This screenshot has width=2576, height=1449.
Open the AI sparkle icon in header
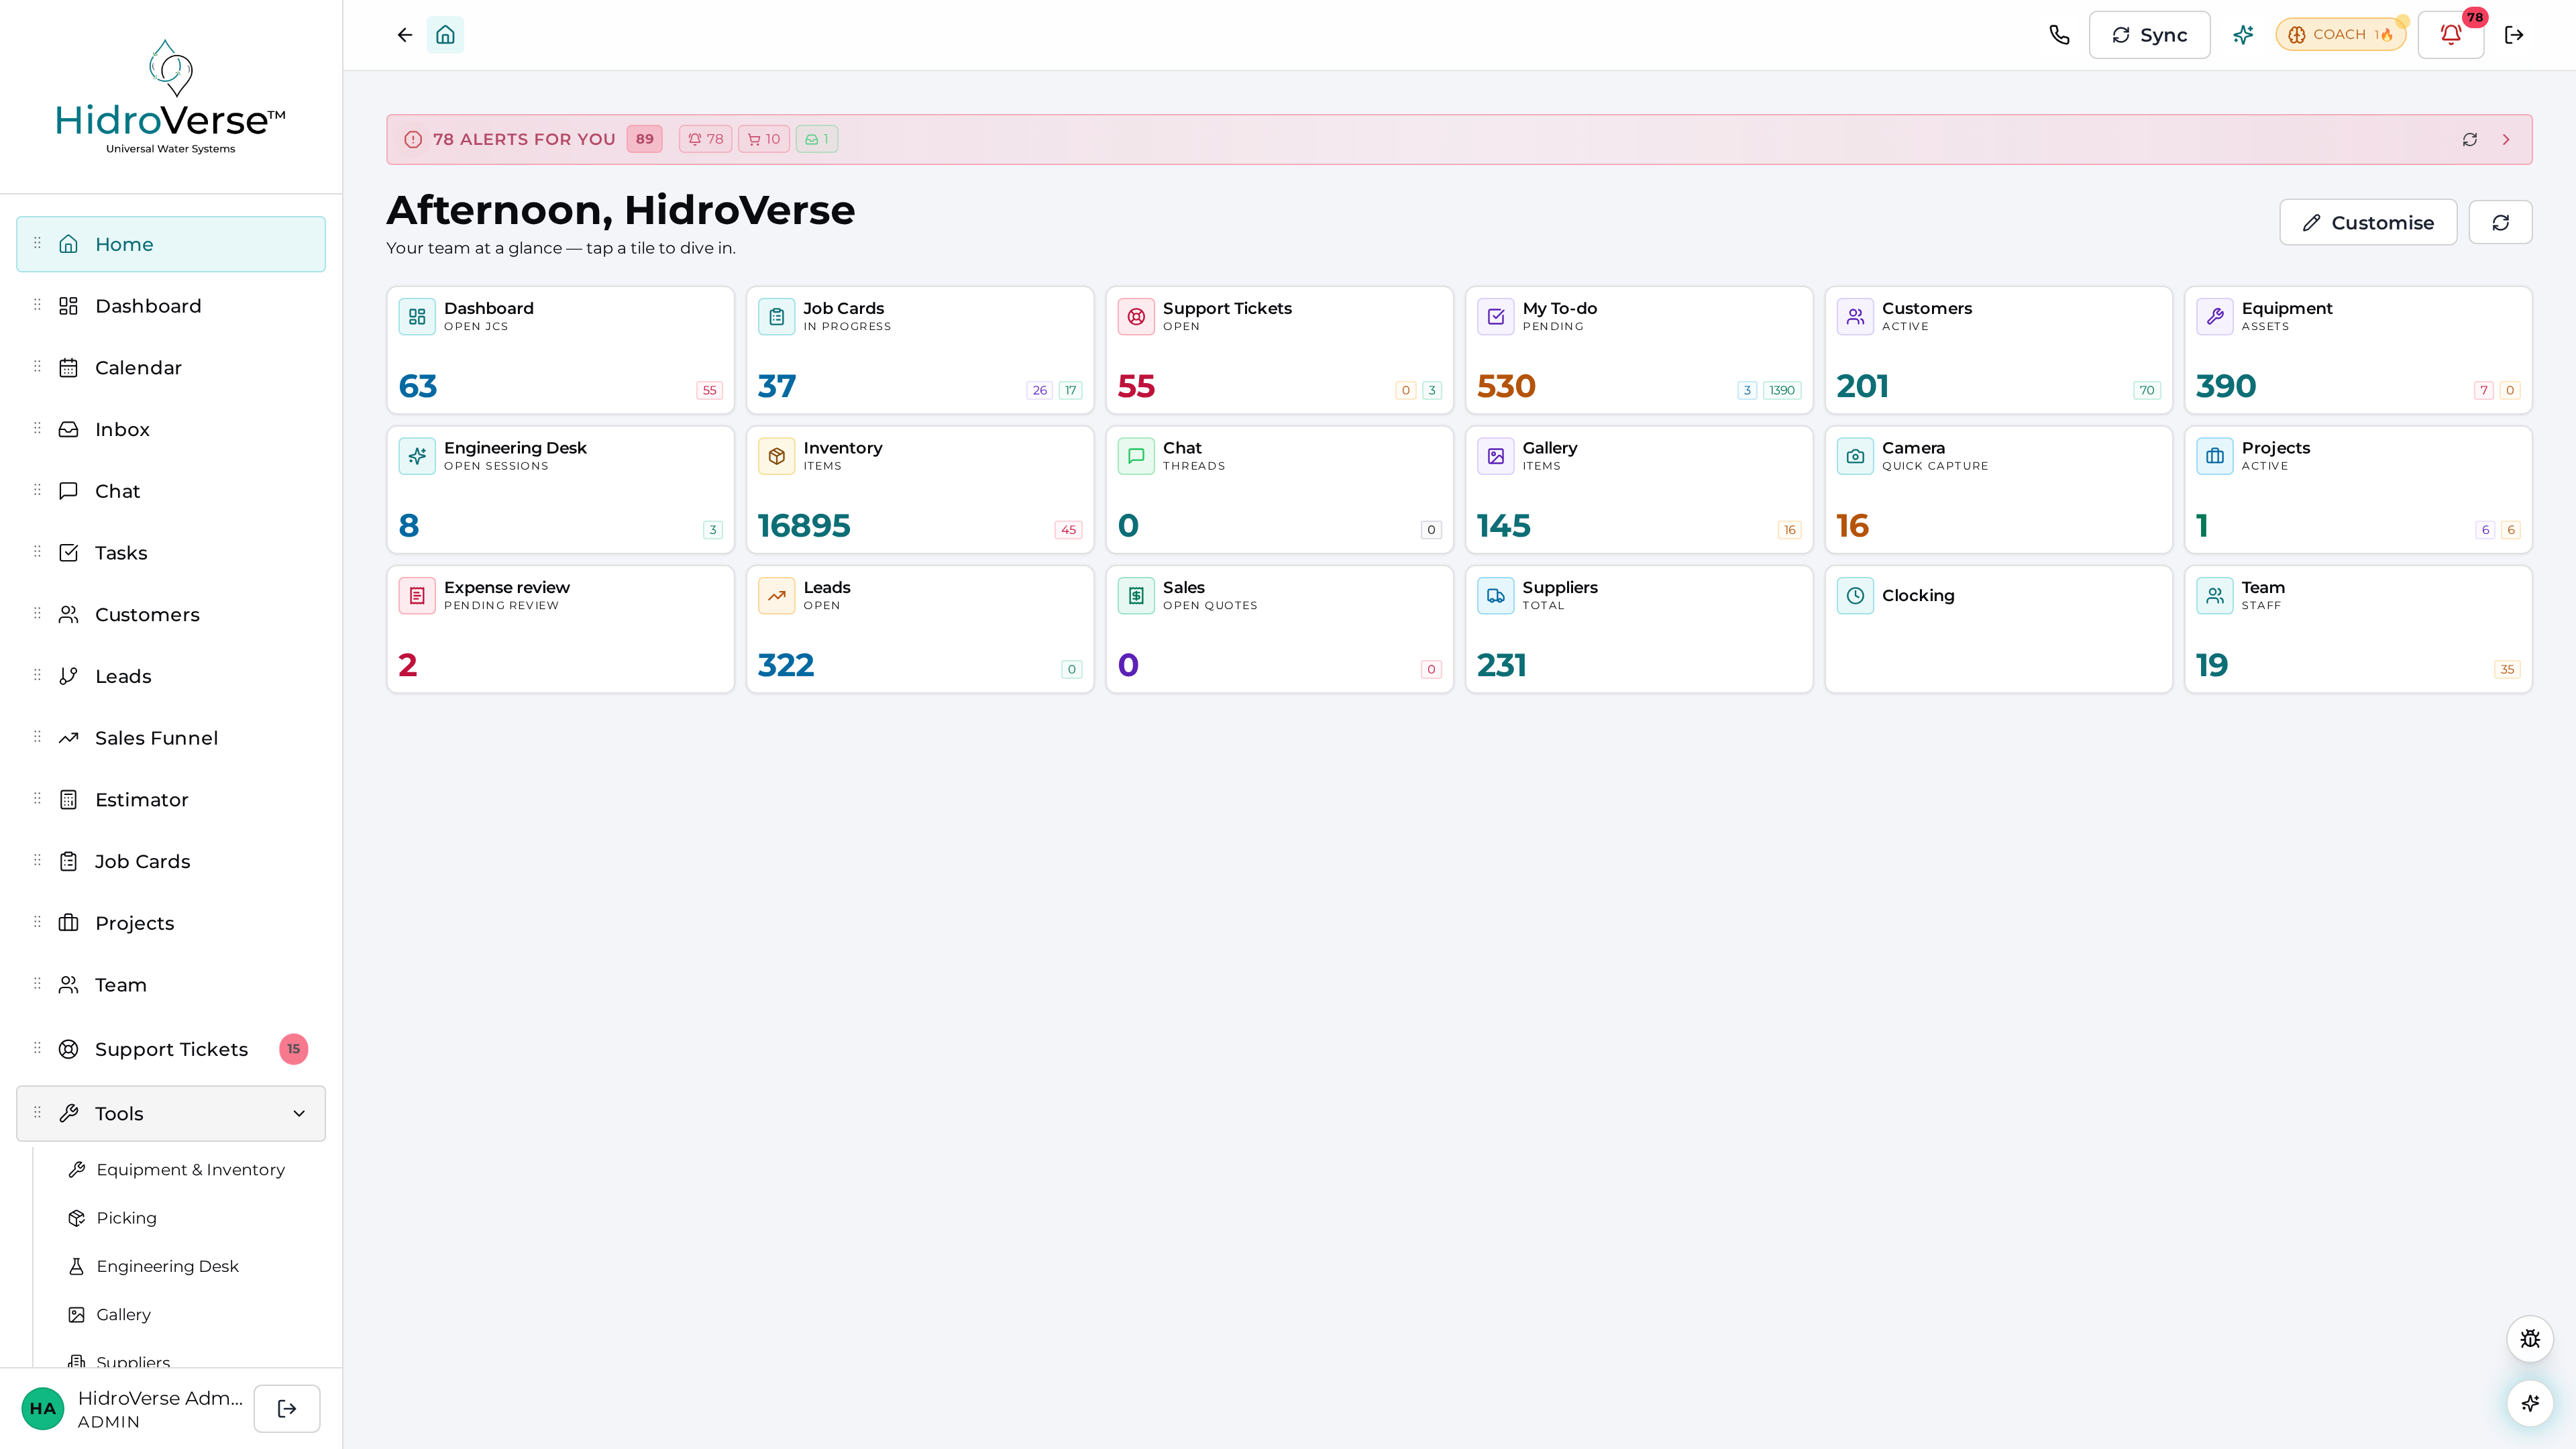2243,35
